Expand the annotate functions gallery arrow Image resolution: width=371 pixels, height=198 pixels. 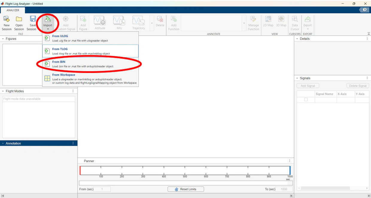point(244,23)
